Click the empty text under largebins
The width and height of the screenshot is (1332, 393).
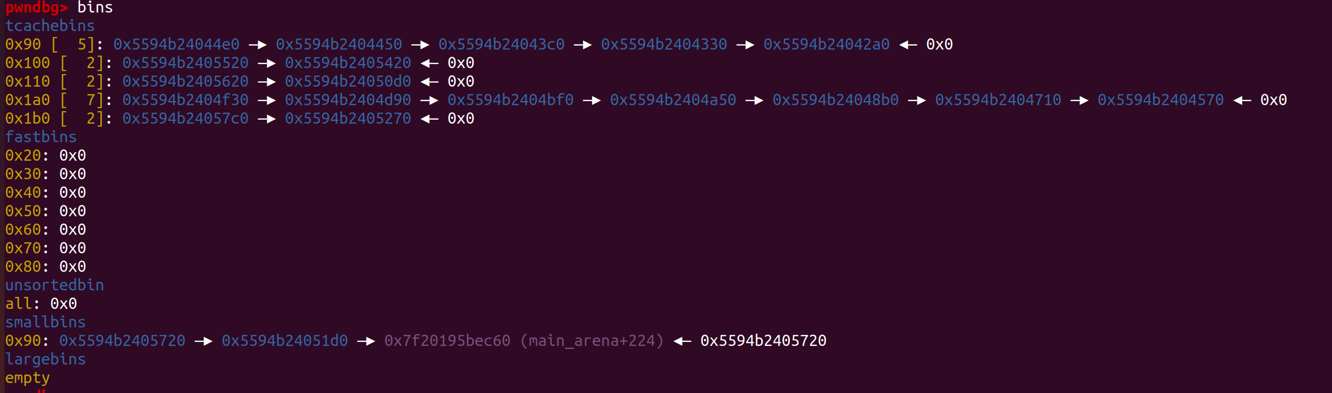coord(28,378)
